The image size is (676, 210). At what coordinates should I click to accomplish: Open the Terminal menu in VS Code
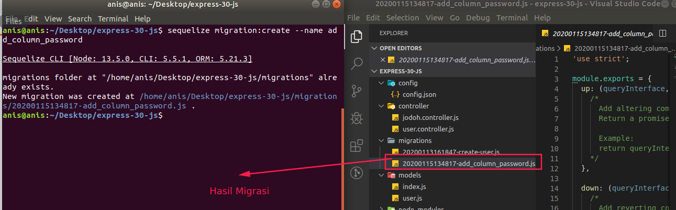(x=512, y=17)
